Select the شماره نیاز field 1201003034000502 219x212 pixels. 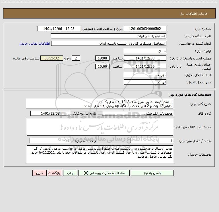coord(145,28)
